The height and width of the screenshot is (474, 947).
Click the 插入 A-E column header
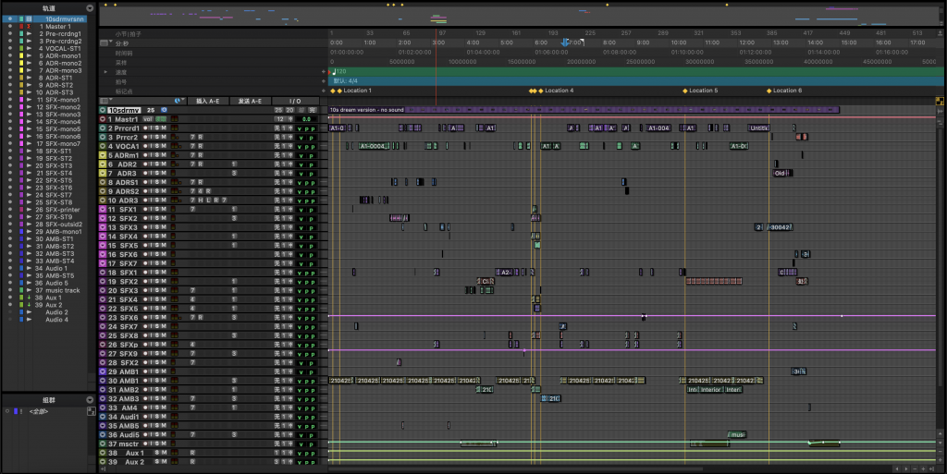[x=208, y=101]
